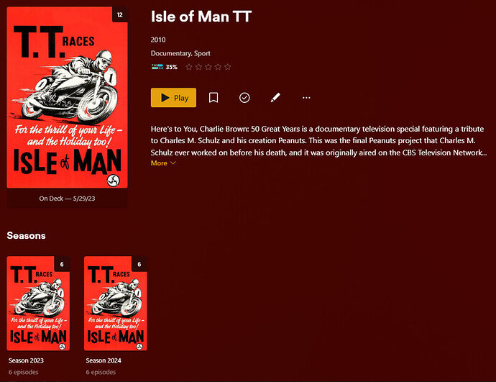The width and height of the screenshot is (496, 382).
Task: Open the Season 2023 poster thumbnail
Action: (38, 303)
